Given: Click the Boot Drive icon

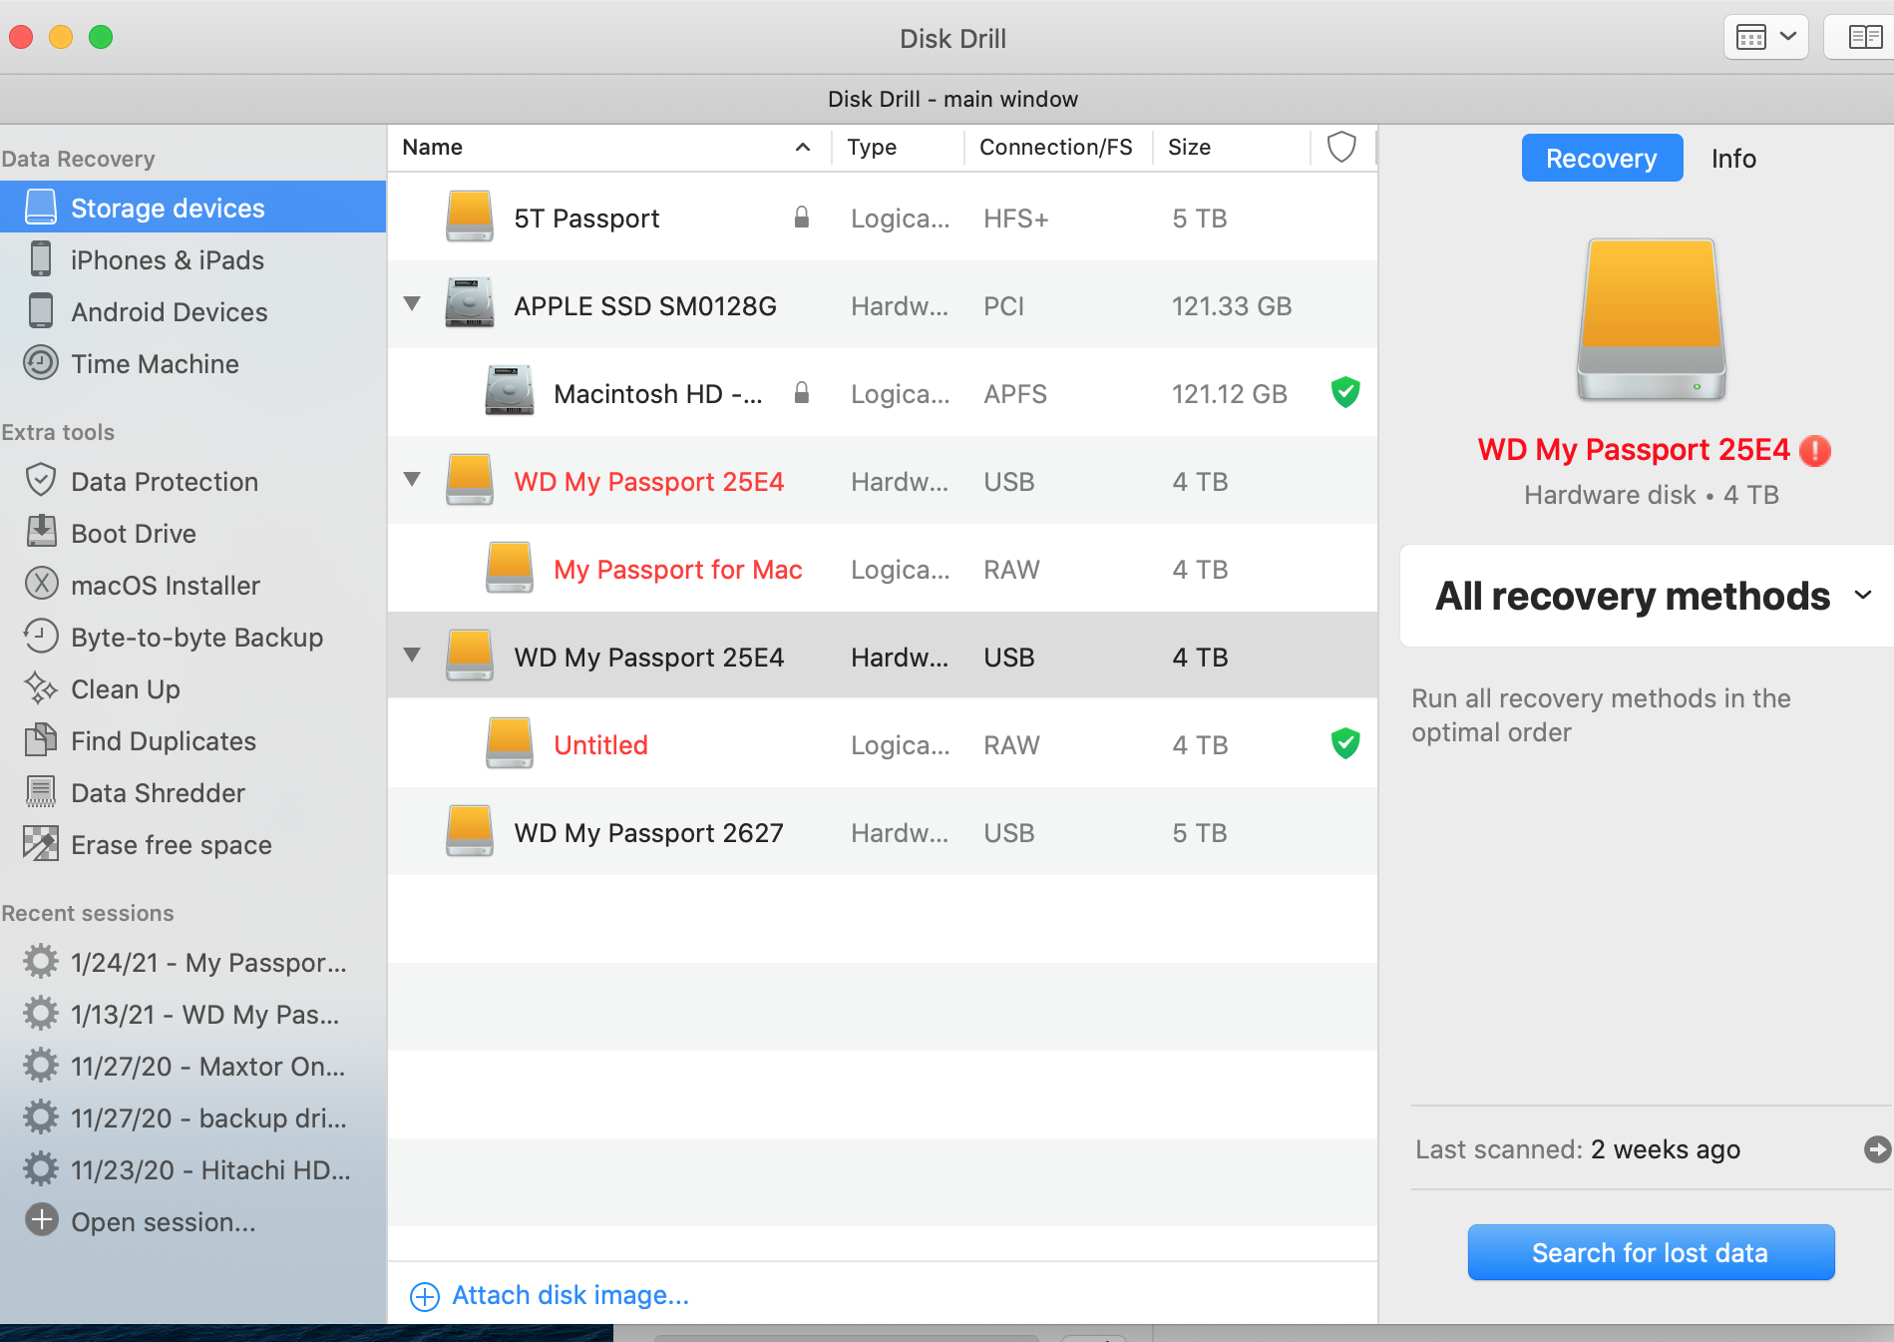Looking at the screenshot, I should [41, 533].
